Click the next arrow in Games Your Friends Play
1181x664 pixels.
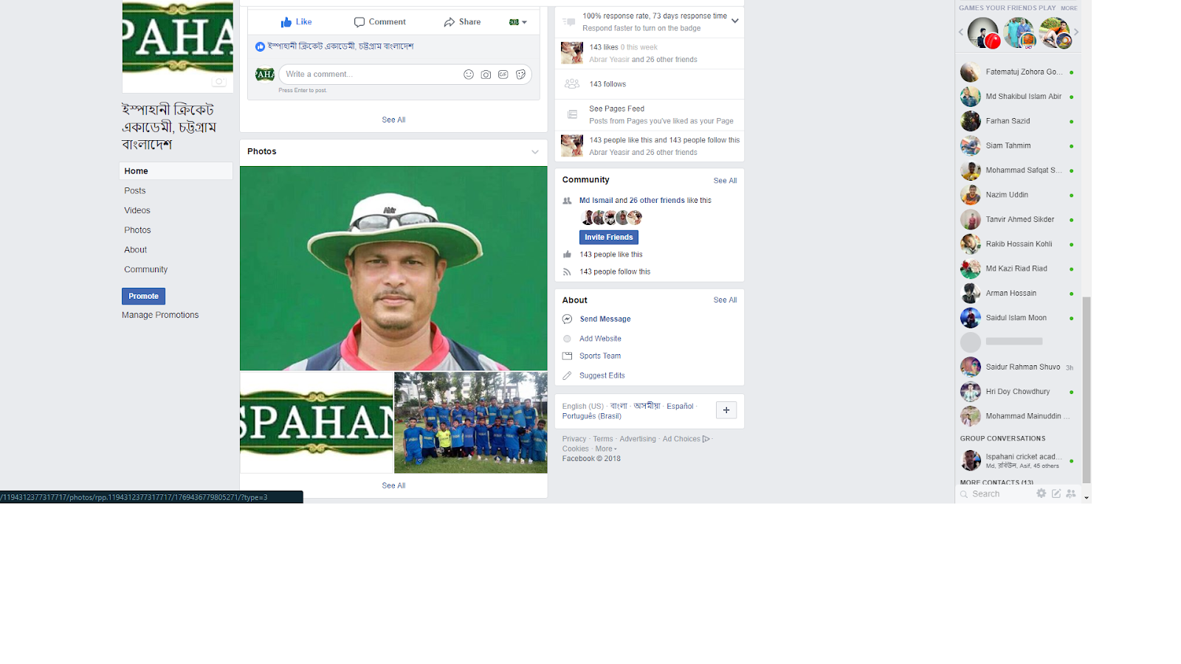[x=1076, y=32]
